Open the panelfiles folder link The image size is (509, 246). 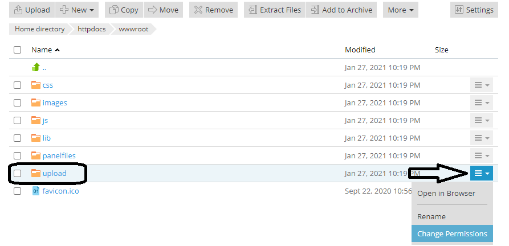(59, 155)
